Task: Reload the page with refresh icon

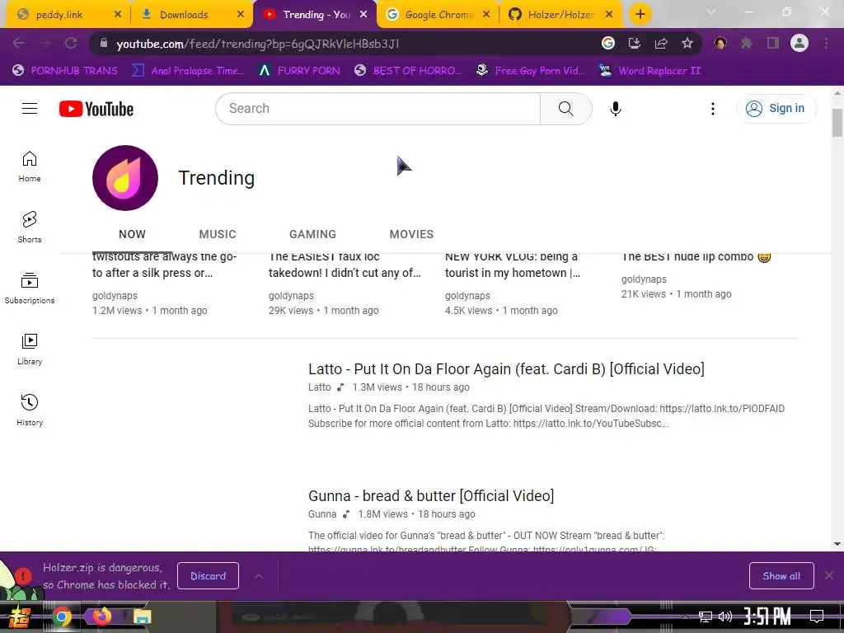Action: pyautogui.click(x=71, y=43)
